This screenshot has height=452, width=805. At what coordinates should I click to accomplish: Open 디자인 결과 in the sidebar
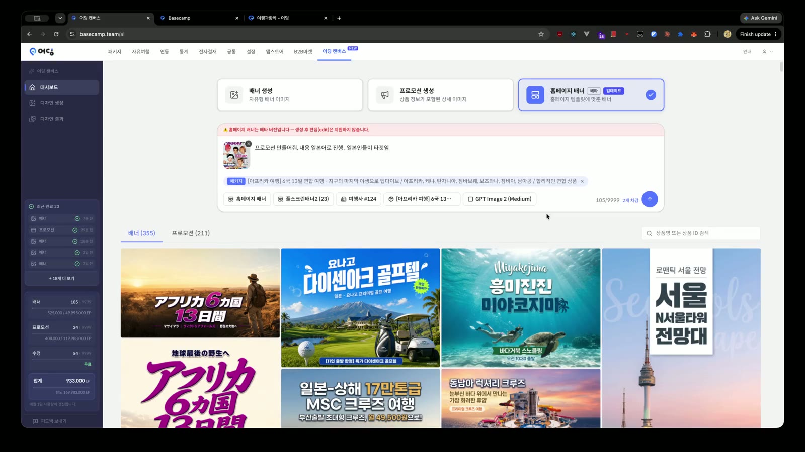coord(61,119)
